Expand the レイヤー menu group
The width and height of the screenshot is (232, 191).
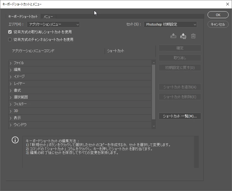point(11,84)
